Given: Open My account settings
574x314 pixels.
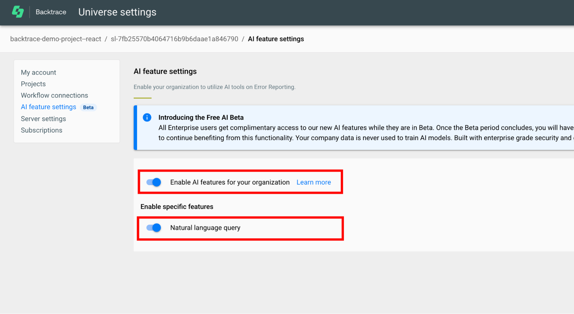Looking at the screenshot, I should tap(38, 72).
